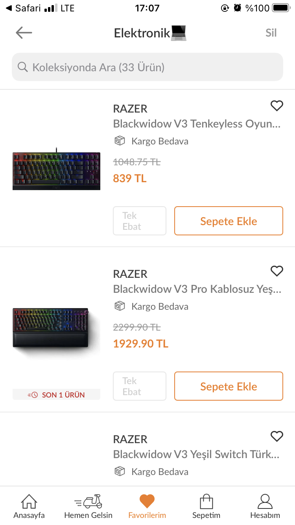
Task: Tap the Kargo Bedava box icon for the Tenkeyless
Action: click(x=120, y=141)
